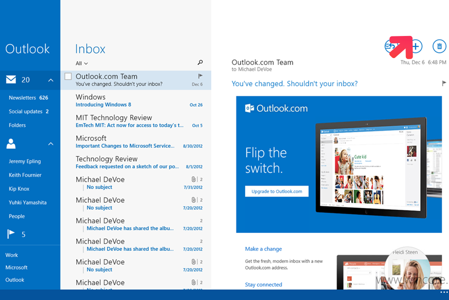Open the Newsletters folder

(28, 98)
